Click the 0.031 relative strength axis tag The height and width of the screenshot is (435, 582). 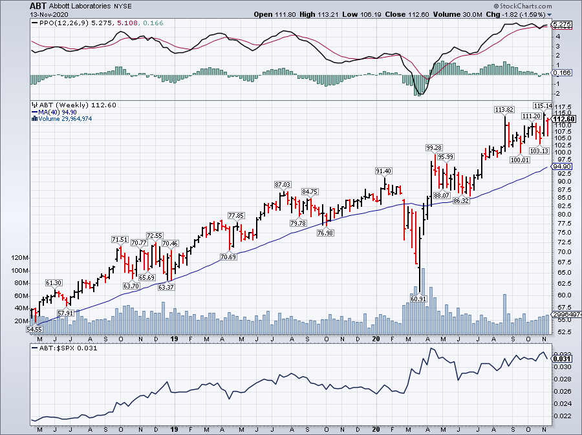tap(562, 359)
